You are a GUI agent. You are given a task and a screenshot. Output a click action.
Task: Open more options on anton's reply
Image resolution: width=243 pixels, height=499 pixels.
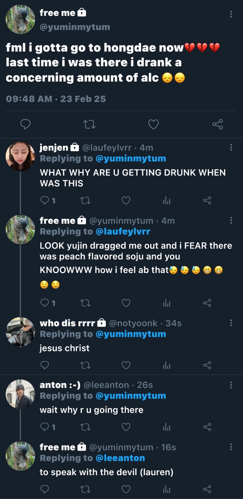(231, 385)
